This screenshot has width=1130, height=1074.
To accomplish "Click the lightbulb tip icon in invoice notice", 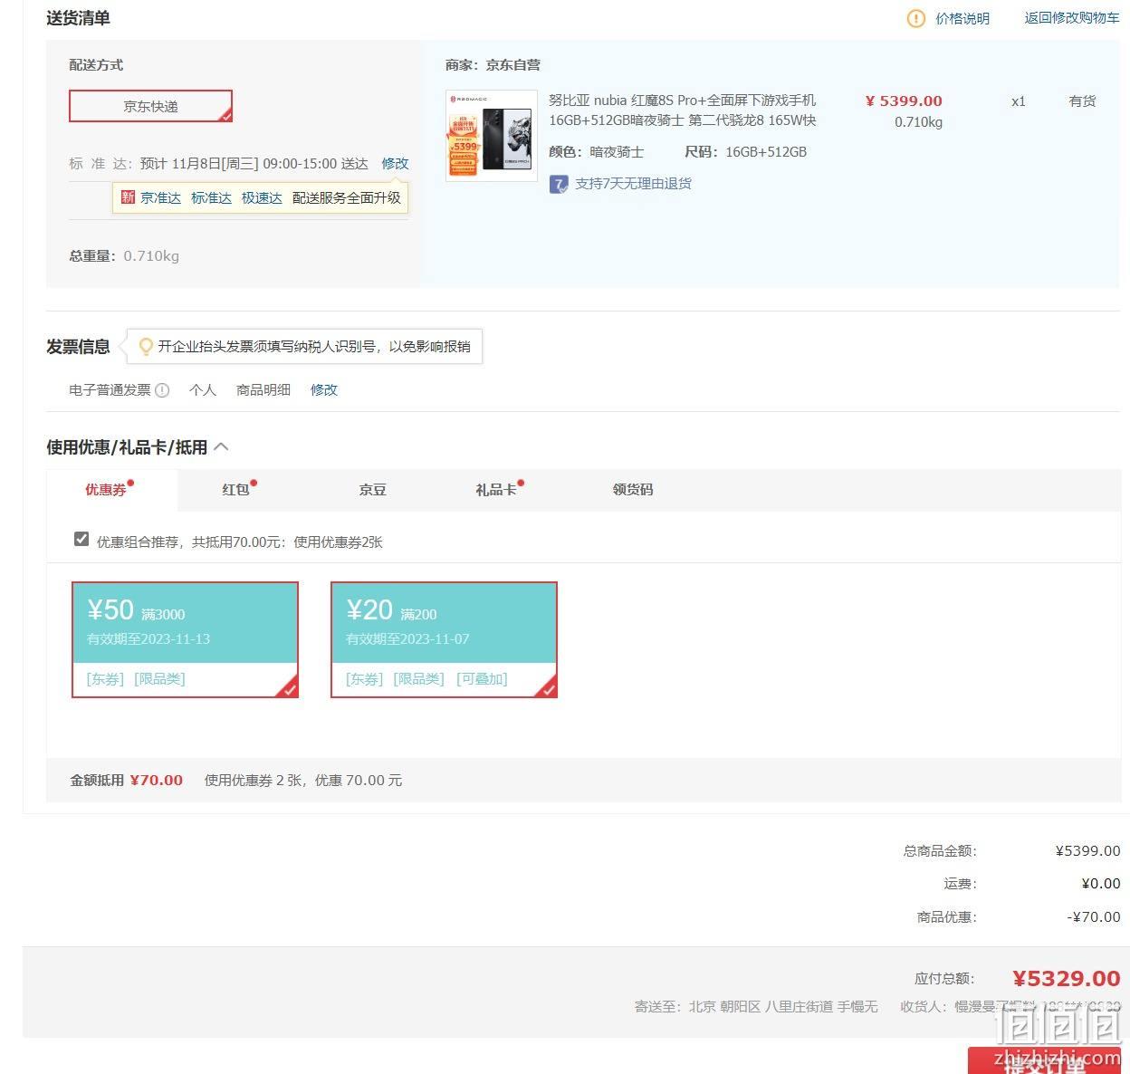I will pos(145,346).
